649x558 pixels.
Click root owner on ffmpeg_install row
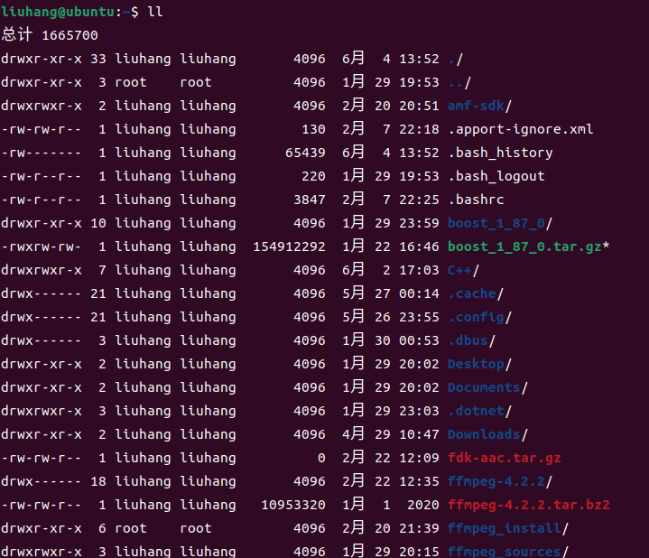[x=131, y=528]
